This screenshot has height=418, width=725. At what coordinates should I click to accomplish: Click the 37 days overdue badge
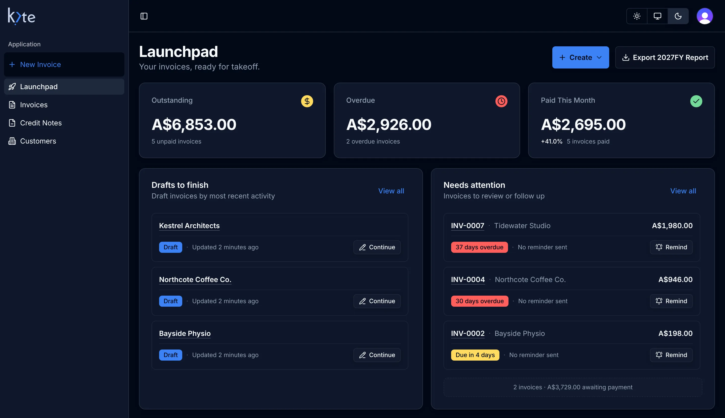479,247
